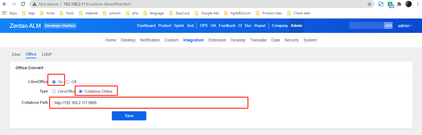Open the Extension menu item
The width and height of the screenshot is (422, 135).
[217, 40]
